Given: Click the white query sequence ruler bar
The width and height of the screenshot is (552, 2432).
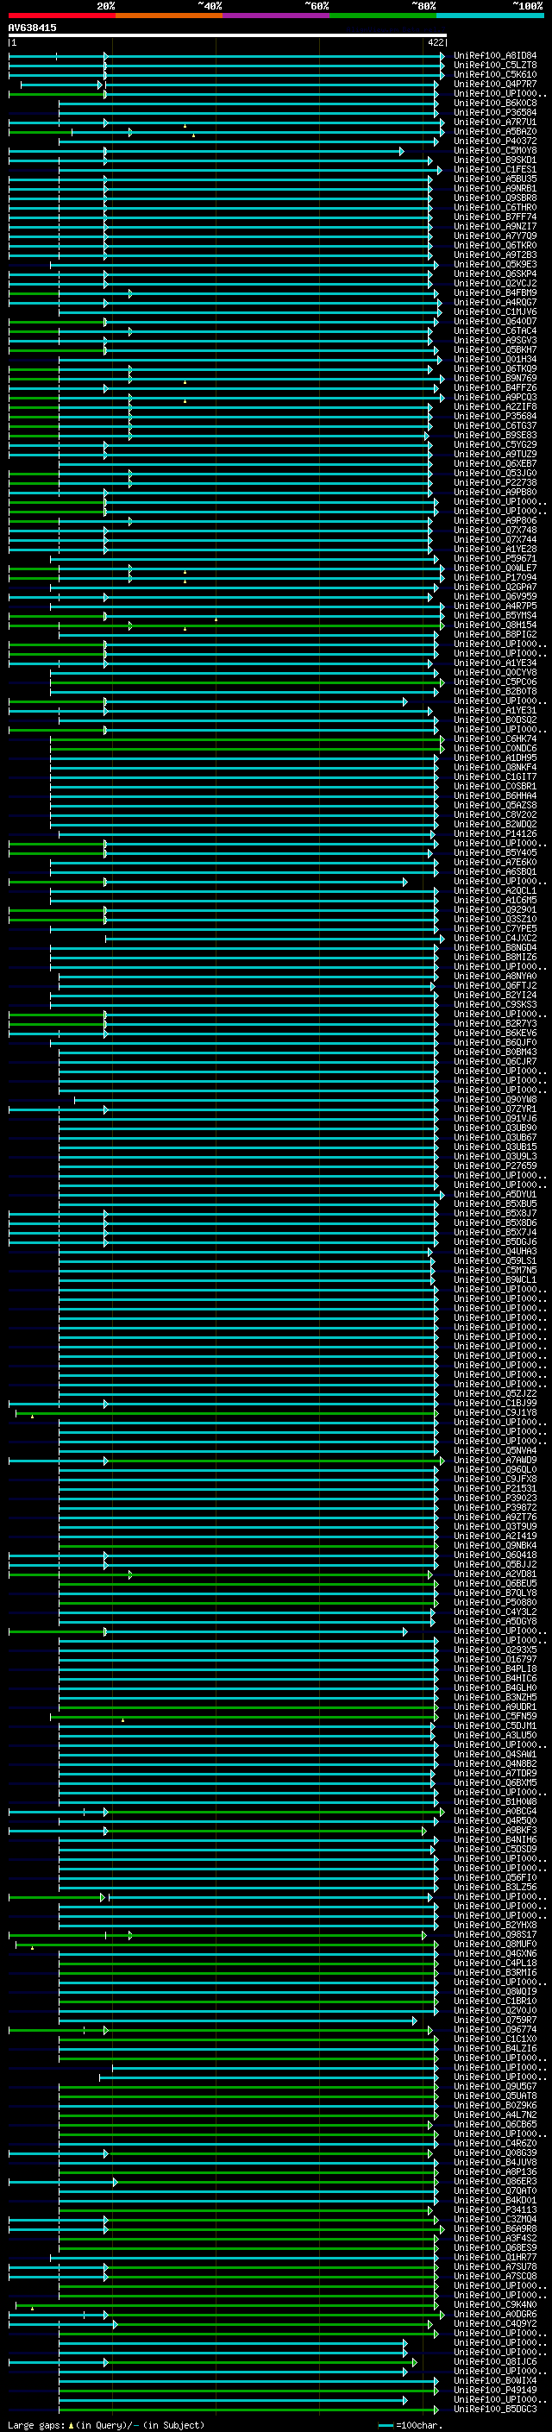Looking at the screenshot, I should click(x=228, y=35).
